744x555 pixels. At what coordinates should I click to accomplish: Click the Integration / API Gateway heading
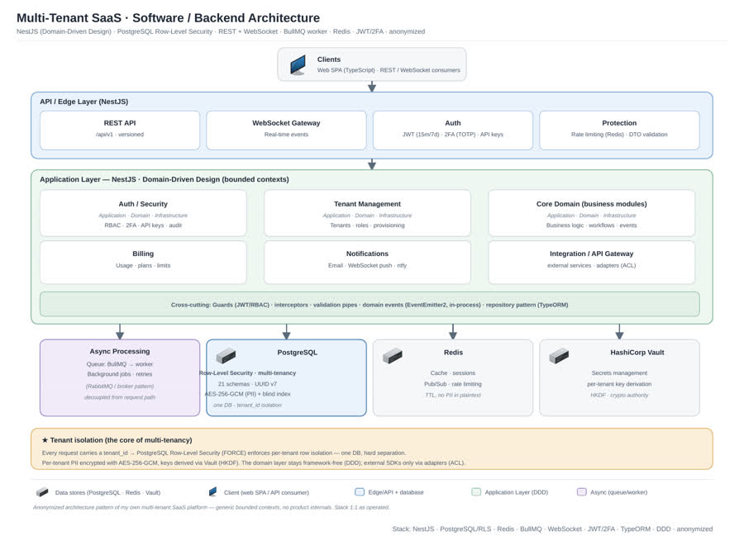click(x=591, y=254)
